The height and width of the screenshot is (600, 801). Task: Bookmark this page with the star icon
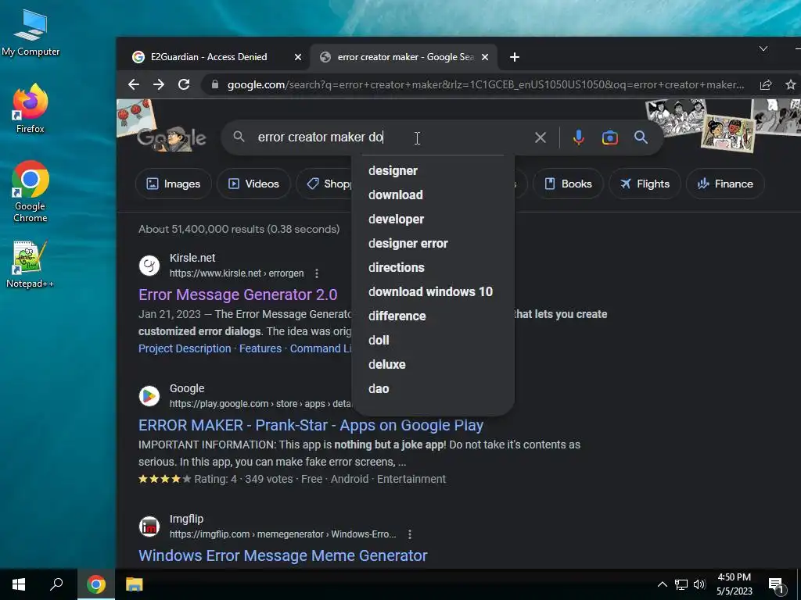[791, 84]
